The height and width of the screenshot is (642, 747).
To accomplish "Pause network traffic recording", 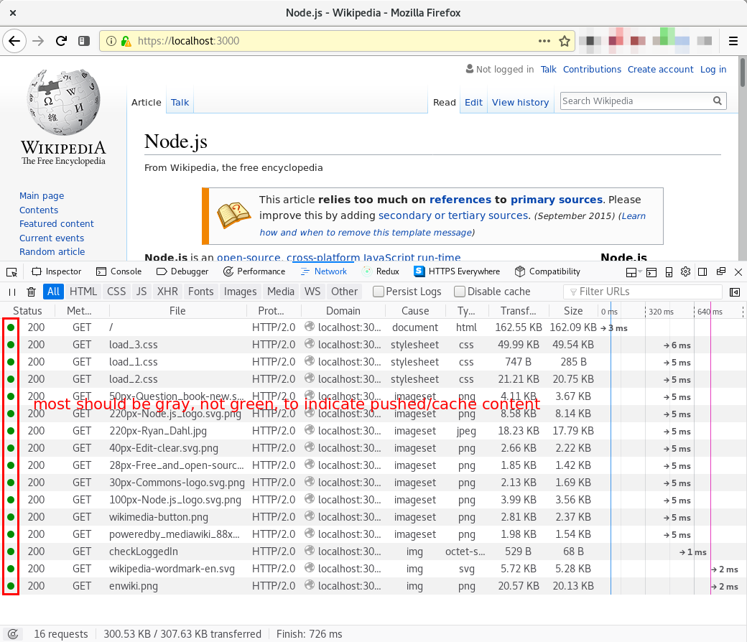I will click(11, 292).
